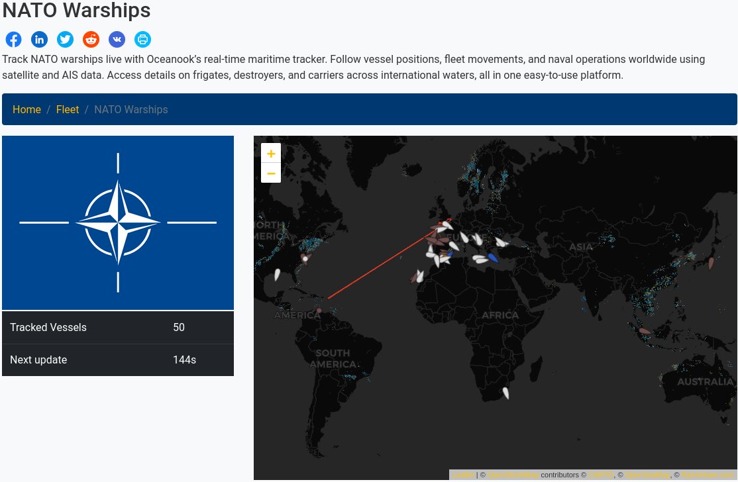The height and width of the screenshot is (482, 738).
Task: Open CARTO attribution link
Action: coord(601,475)
